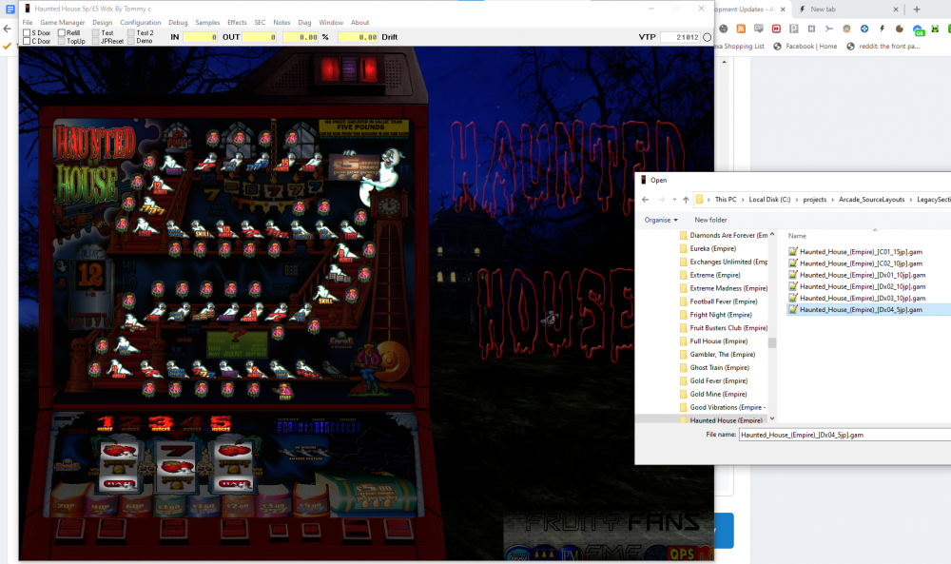Select Eureka (Empire) folder
The image size is (951, 564).
(708, 248)
